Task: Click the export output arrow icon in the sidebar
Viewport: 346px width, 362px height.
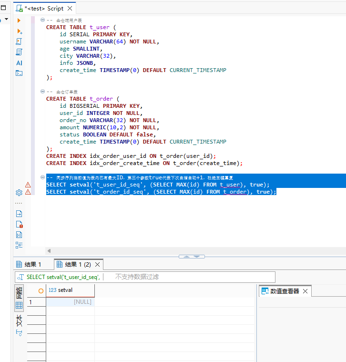Action: (19, 214)
